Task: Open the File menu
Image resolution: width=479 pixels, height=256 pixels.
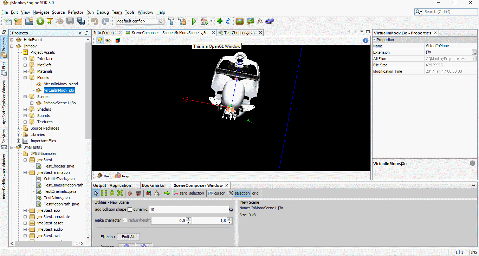Action: point(5,12)
